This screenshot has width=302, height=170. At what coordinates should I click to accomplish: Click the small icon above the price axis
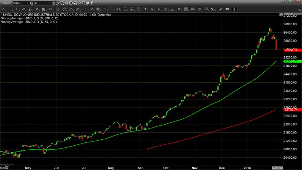tap(281, 15)
